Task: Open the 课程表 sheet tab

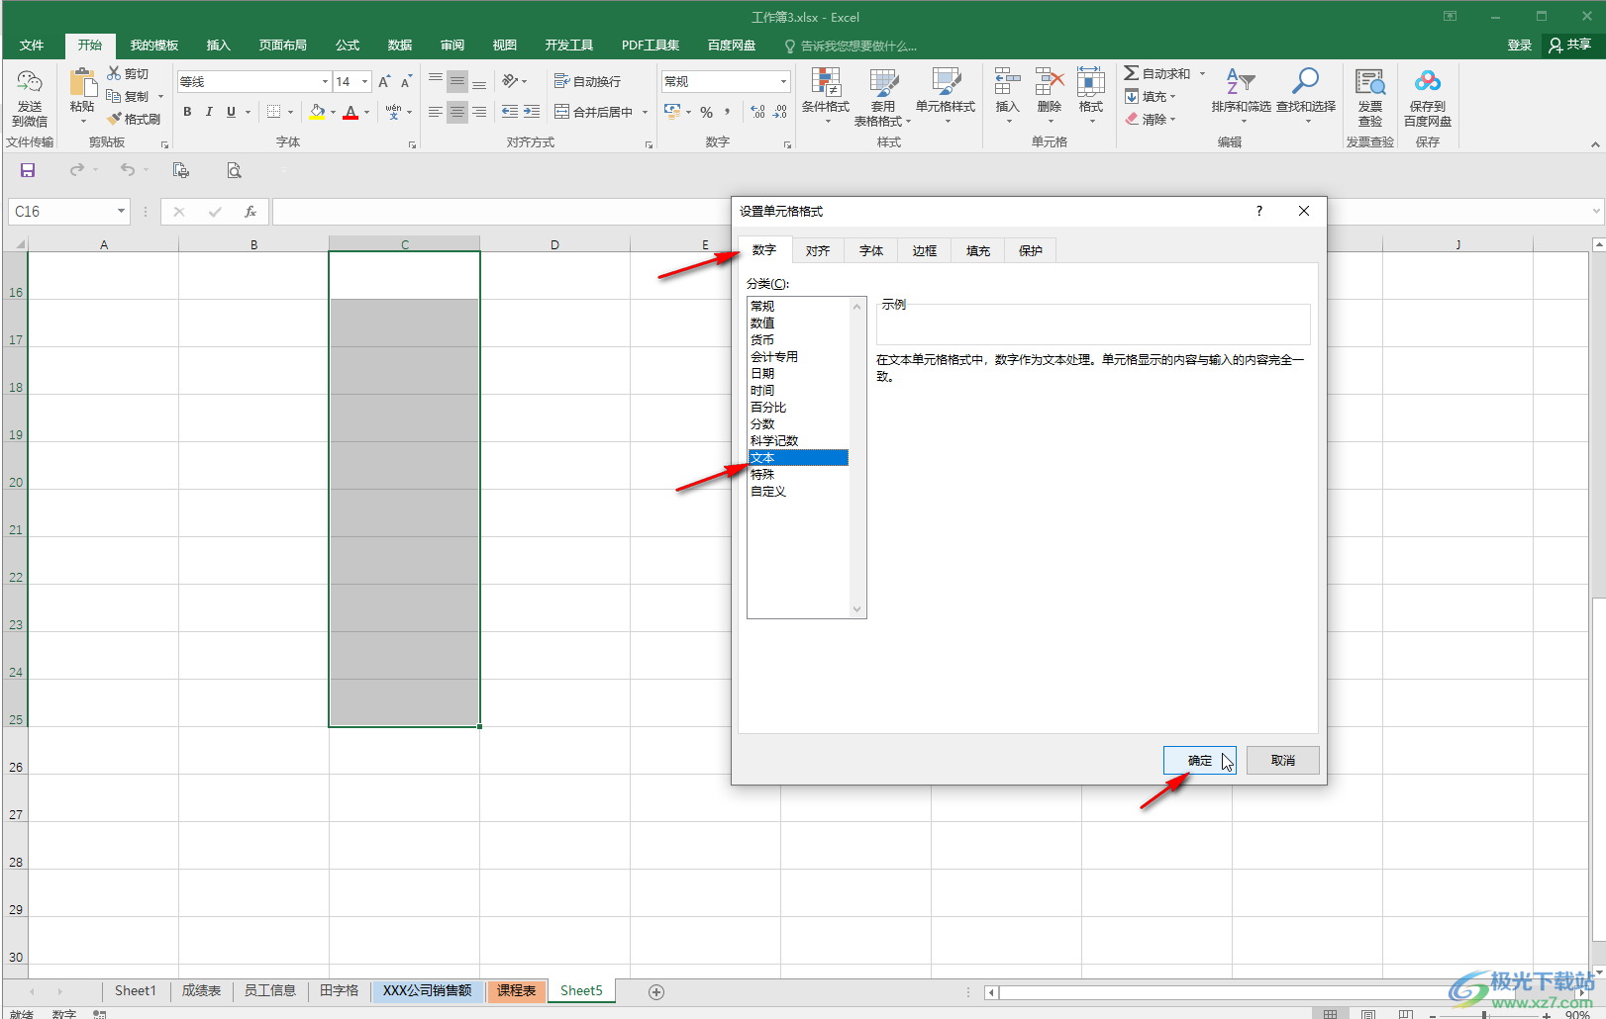Action: (516, 990)
